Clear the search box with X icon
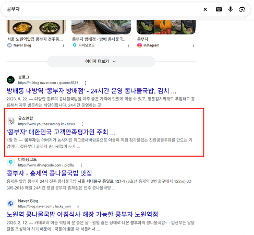Screen dimensions: 254x235 pos(205,9)
